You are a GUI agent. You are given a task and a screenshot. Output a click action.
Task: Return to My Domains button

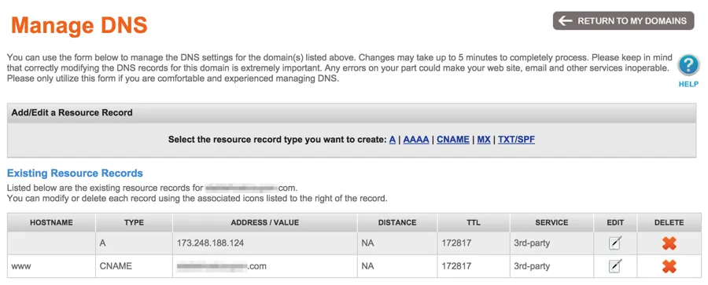624,20
